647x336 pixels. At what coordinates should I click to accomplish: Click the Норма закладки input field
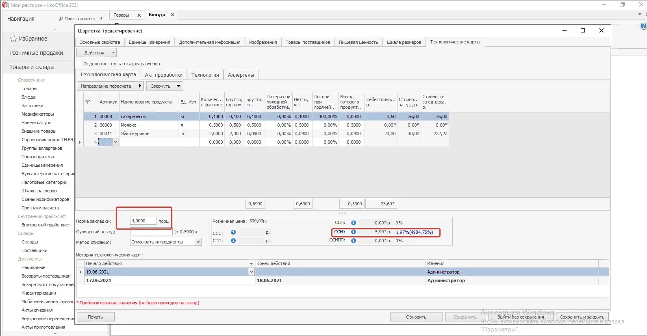click(143, 221)
